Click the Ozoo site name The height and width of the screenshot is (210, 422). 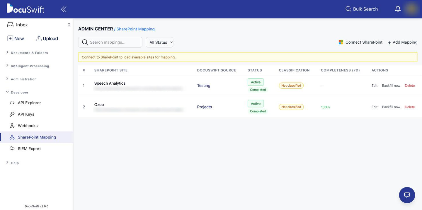(99, 105)
